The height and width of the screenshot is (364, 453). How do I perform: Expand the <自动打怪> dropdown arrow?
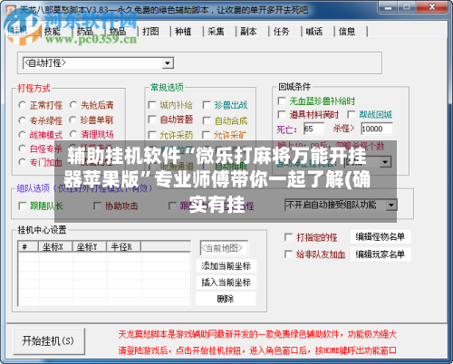point(168,63)
